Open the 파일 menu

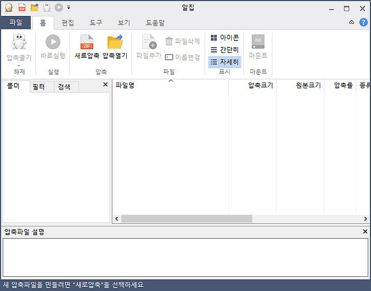point(16,22)
